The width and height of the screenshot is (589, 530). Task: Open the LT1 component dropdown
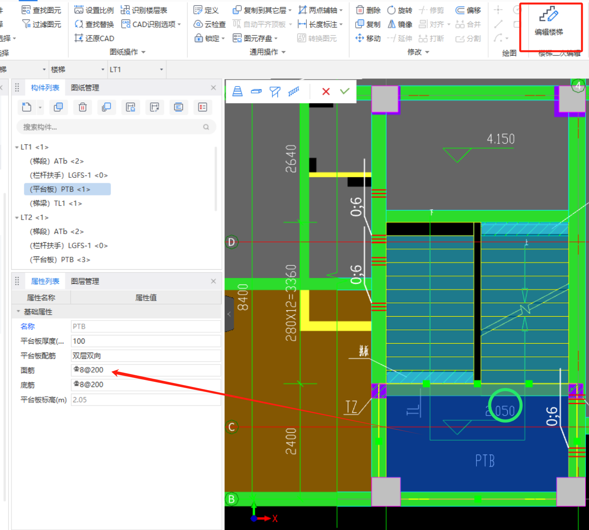(x=161, y=70)
